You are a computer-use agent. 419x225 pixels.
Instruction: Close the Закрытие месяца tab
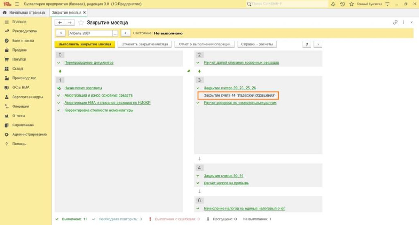pos(84,13)
